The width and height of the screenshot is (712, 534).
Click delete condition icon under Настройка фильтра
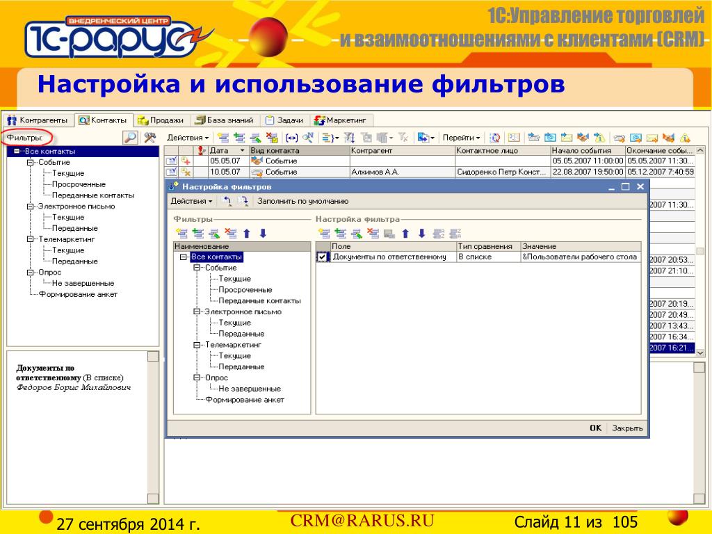(373, 234)
